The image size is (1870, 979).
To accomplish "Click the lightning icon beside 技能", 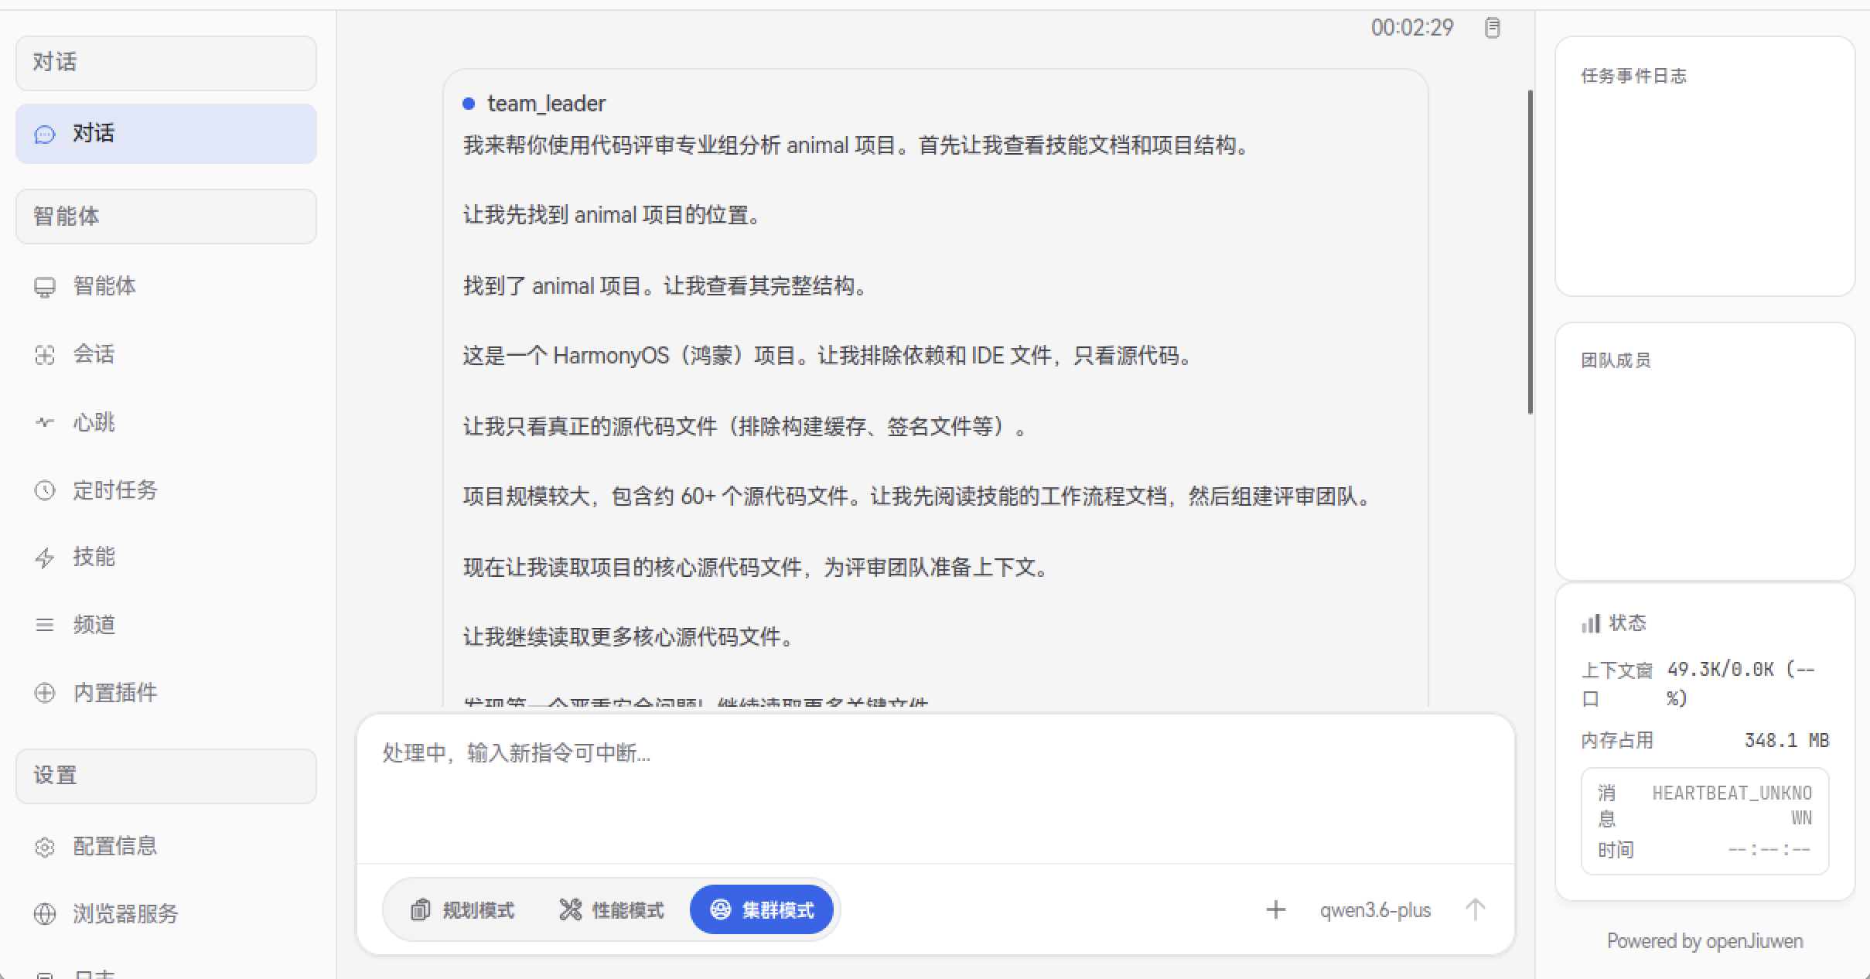I will tap(45, 558).
